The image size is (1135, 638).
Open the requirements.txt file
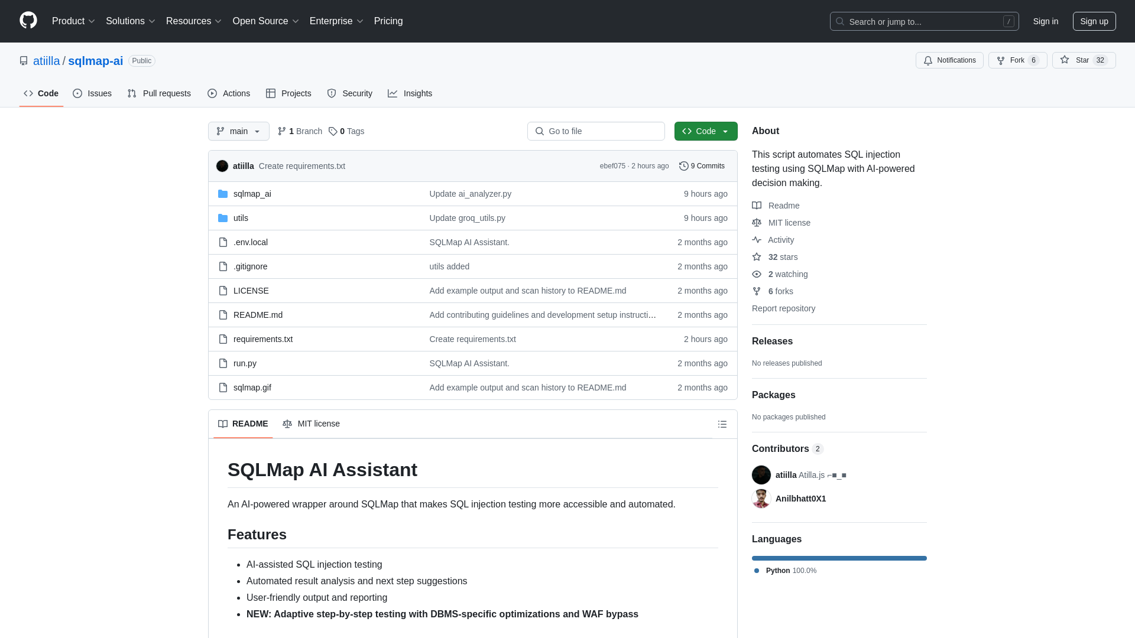pyautogui.click(x=263, y=339)
